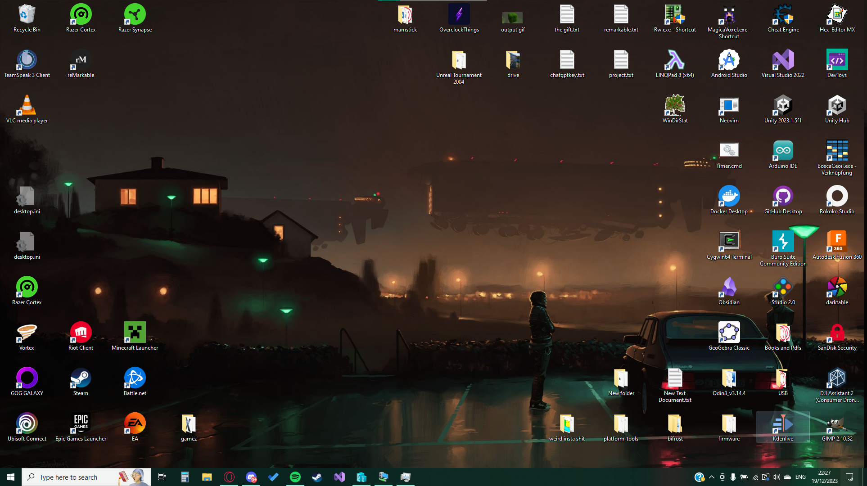Click the DJI Assistant 2 shortcut
867x486 pixels.
tap(837, 385)
